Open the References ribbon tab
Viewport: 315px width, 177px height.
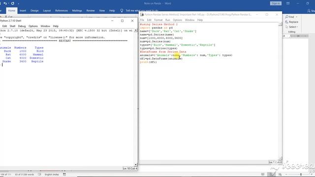point(62,11)
